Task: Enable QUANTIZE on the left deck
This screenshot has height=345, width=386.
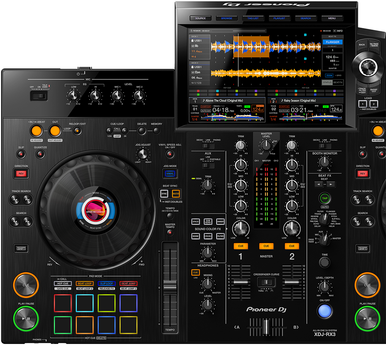Action: point(40,154)
